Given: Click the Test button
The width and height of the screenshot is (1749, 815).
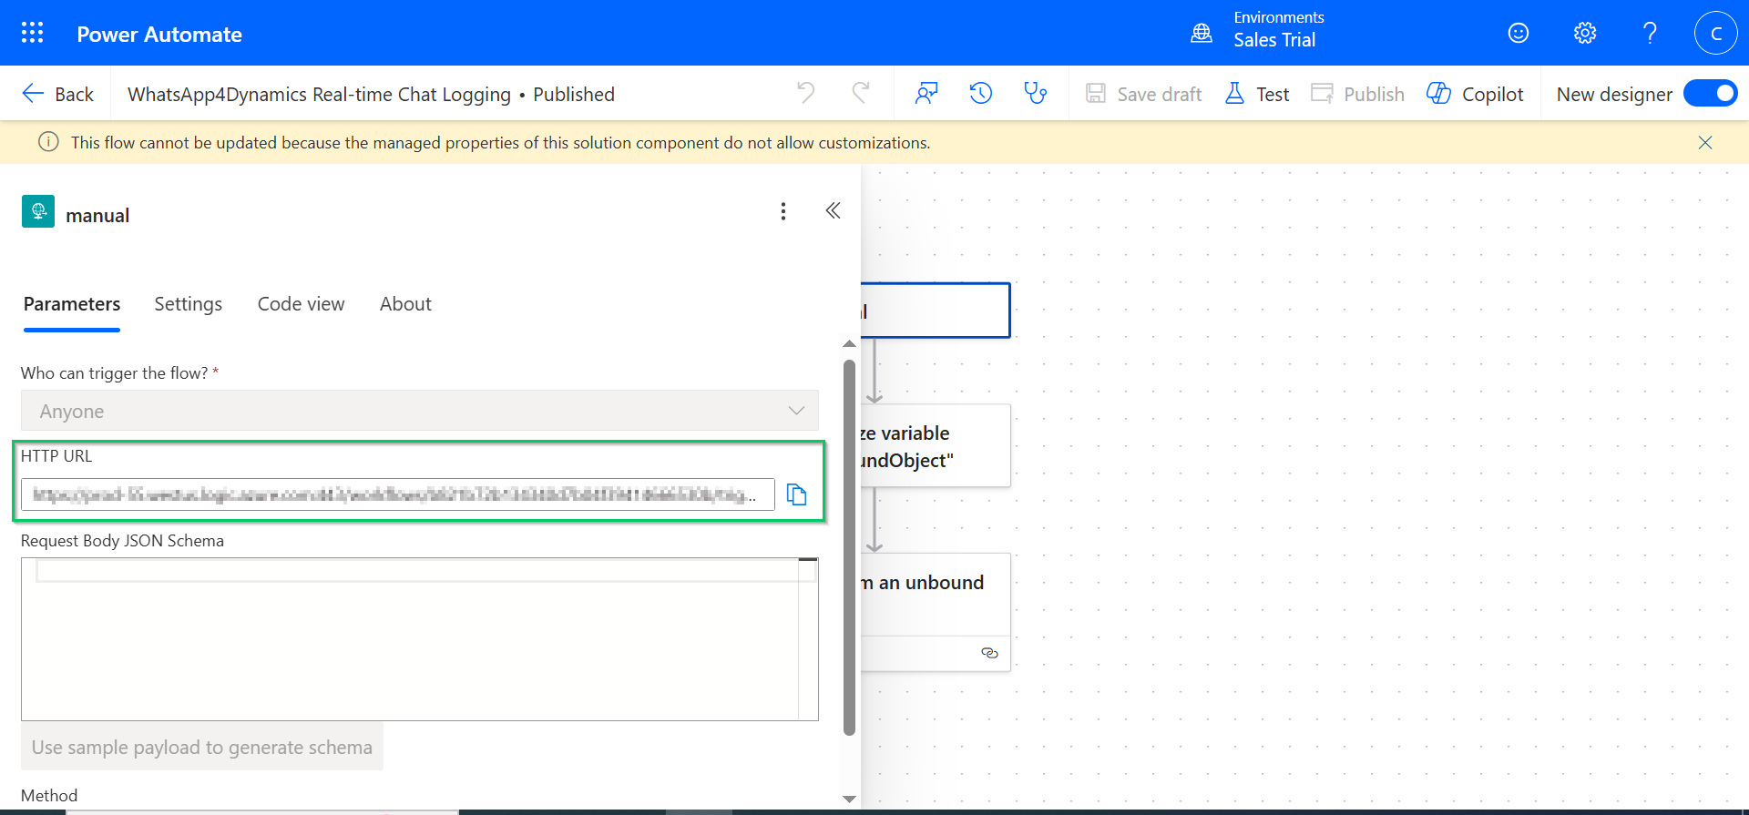Looking at the screenshot, I should [1257, 94].
